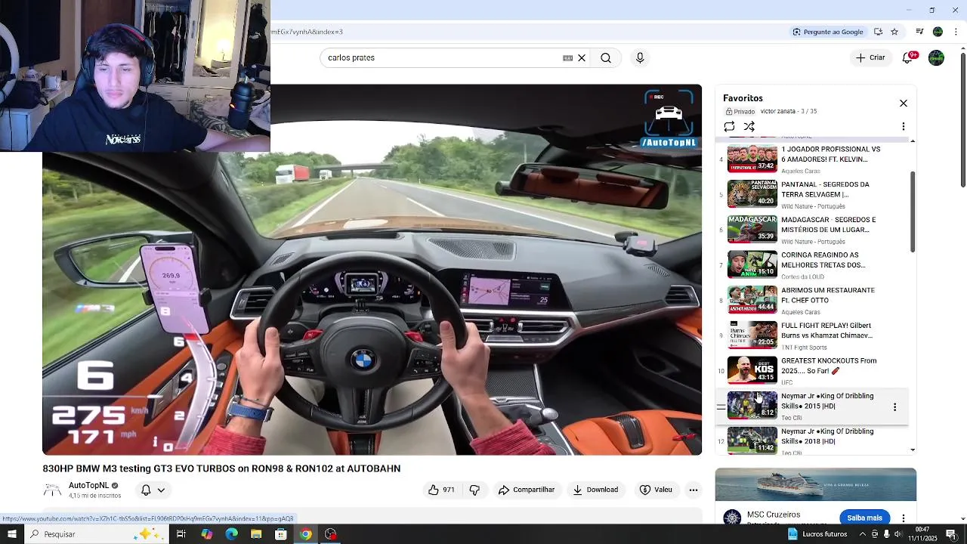The width and height of the screenshot is (967, 544).
Task: Open AutoTopNL channel name link
Action: click(89, 486)
